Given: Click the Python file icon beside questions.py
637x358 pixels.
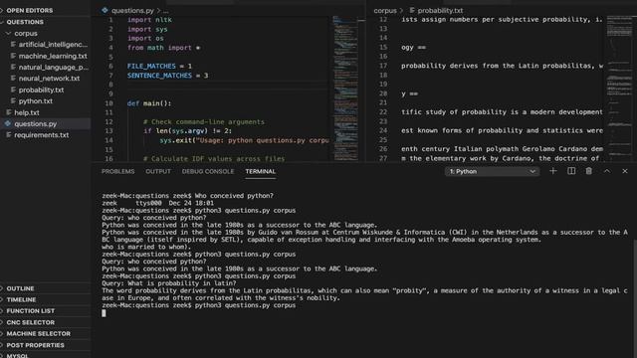Looking at the screenshot, I should (8, 123).
